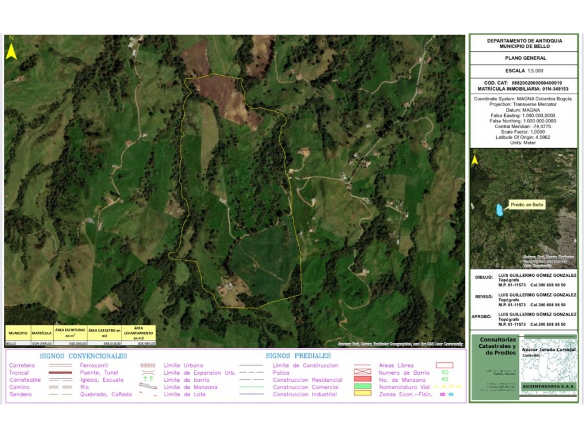Screen dimensions: 584x438
Task: Click the 'AGRIMENSORES S.A.S.' banner
Action: pyautogui.click(x=548, y=386)
